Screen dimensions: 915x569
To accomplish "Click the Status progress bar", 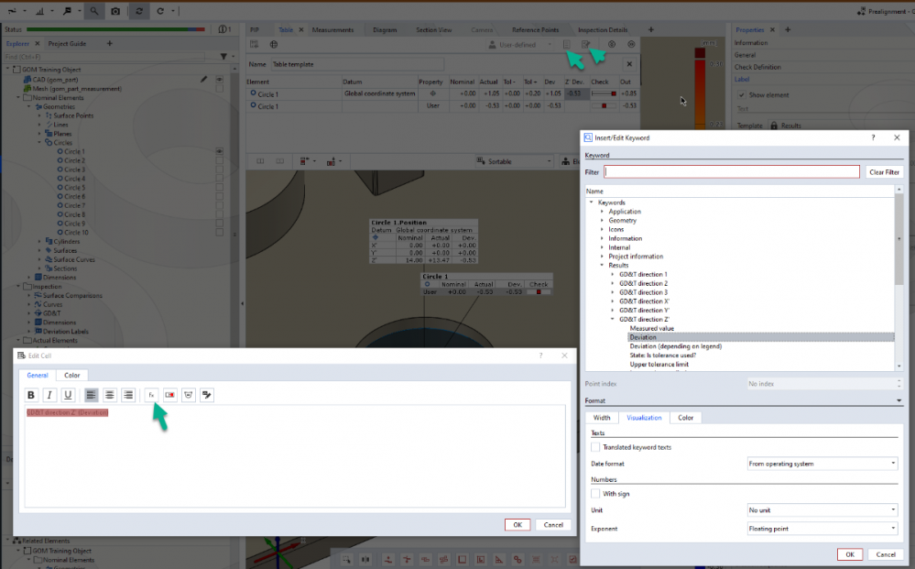I will point(115,29).
